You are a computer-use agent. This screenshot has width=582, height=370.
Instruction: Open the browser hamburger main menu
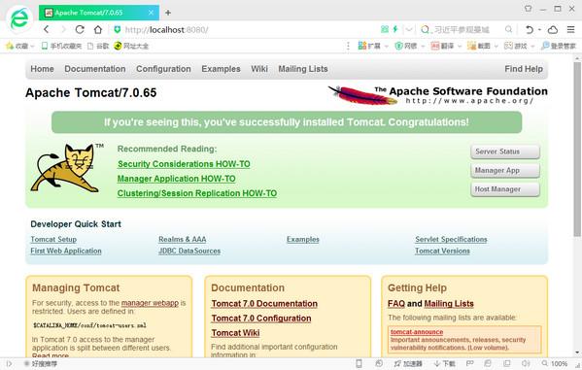(x=571, y=29)
